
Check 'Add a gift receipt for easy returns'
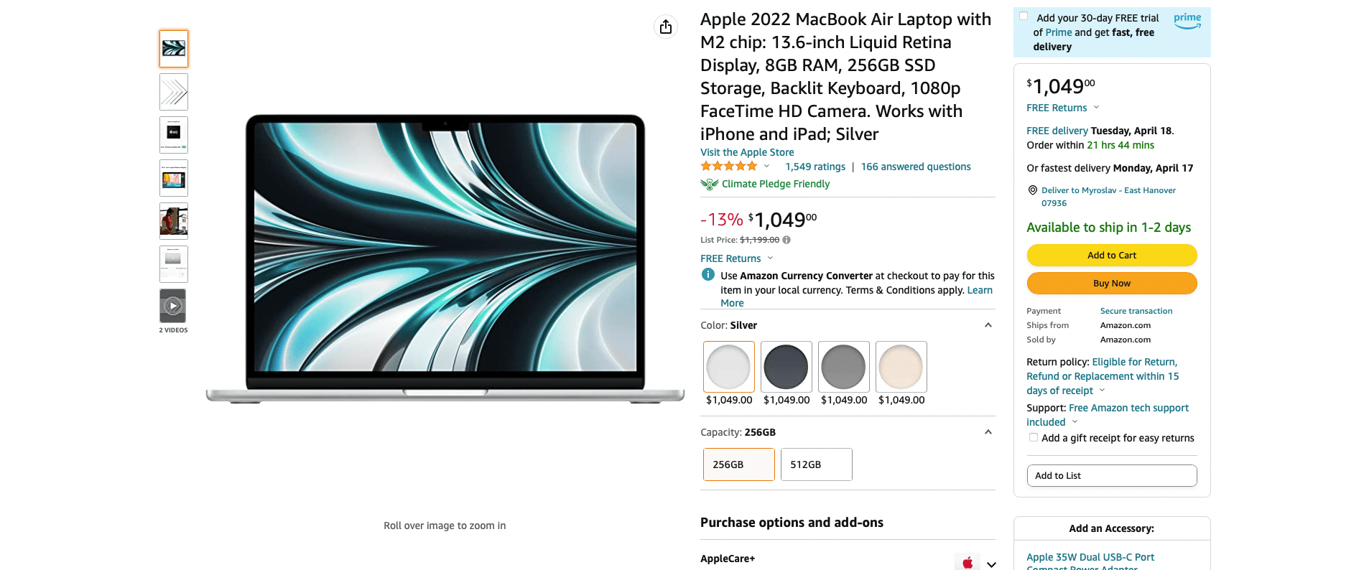[1033, 437]
